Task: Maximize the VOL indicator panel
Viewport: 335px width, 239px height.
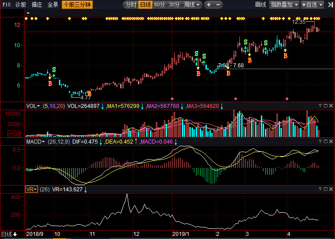Action: tap(326, 106)
